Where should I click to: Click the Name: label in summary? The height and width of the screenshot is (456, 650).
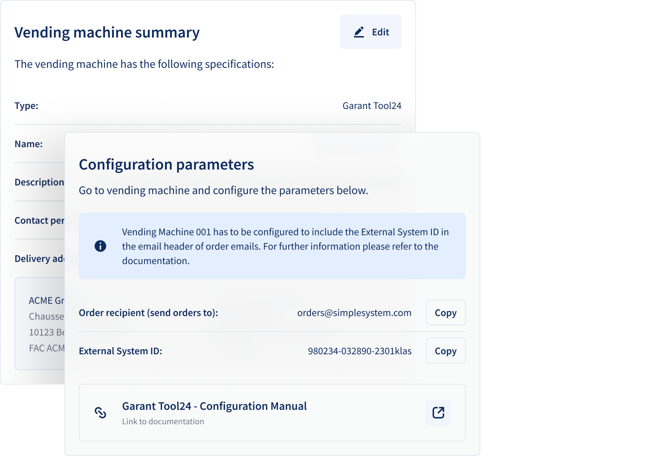coord(29,144)
